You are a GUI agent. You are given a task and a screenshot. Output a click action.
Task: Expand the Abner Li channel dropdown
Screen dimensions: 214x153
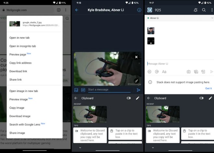pos(212,18)
